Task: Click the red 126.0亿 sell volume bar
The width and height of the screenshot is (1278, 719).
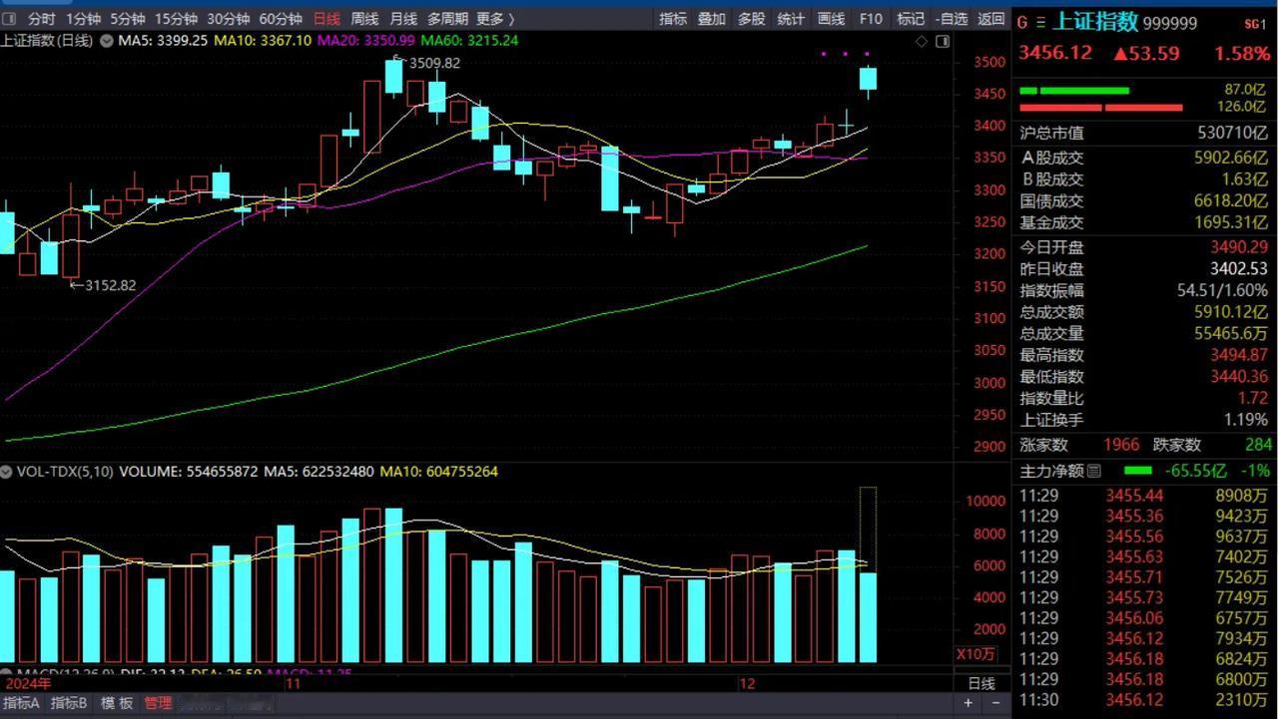Action: point(1101,108)
